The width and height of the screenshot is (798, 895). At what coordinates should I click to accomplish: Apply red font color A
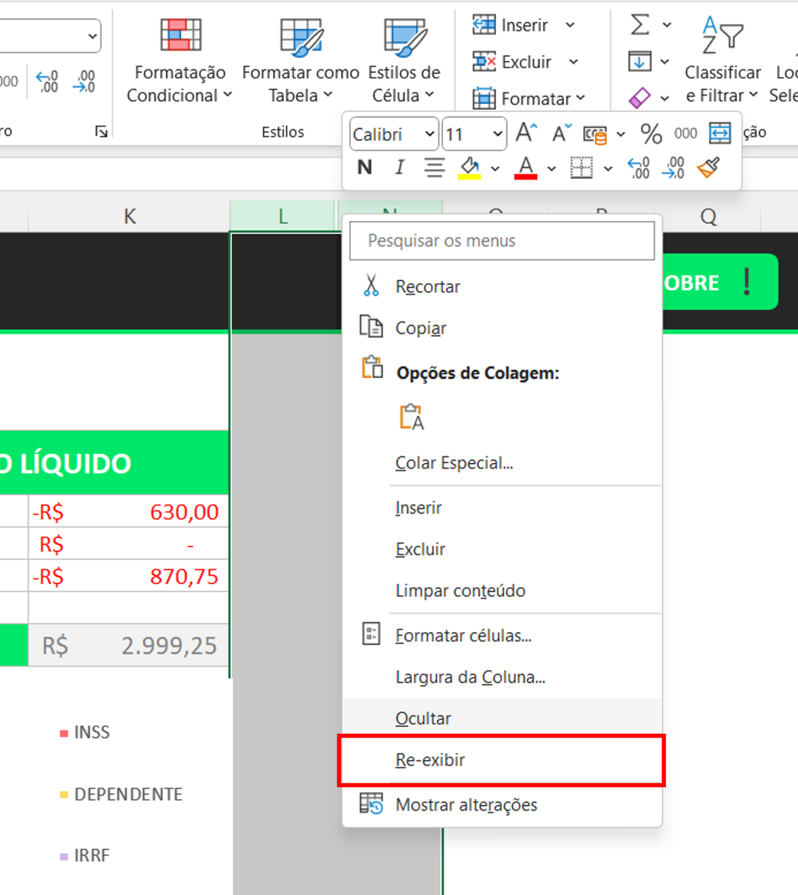[526, 168]
